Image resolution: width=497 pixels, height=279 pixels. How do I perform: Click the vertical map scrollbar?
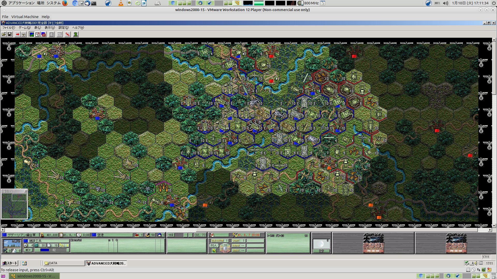494,133
